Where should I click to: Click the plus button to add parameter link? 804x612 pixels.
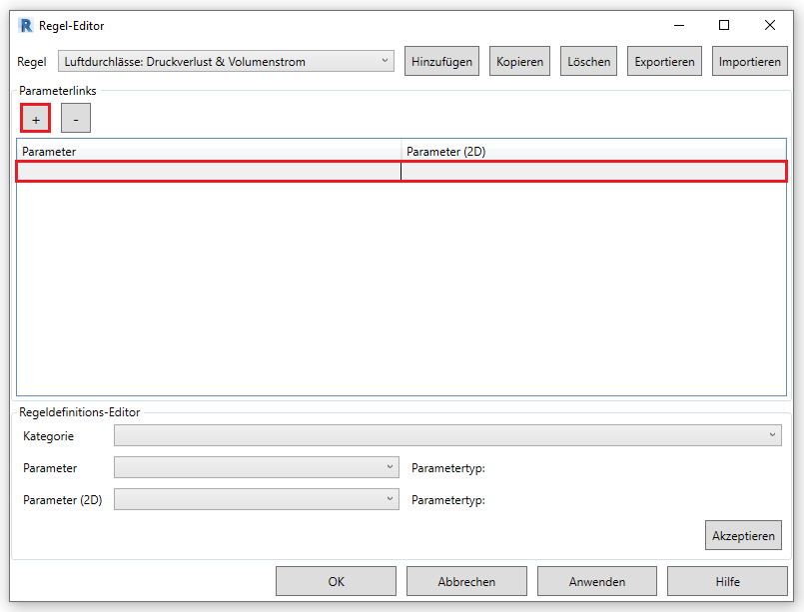click(36, 119)
